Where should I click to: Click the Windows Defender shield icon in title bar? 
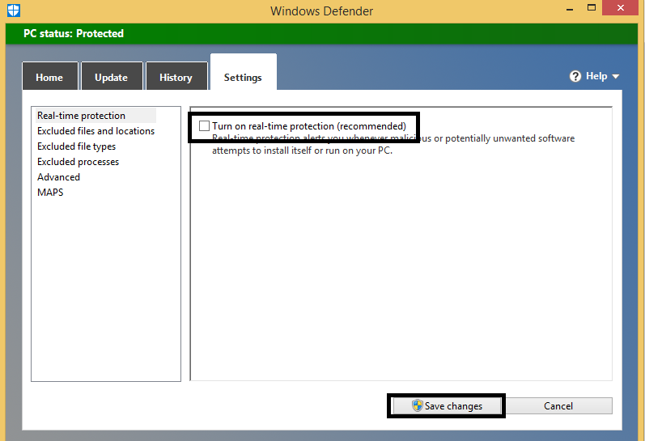click(13, 10)
